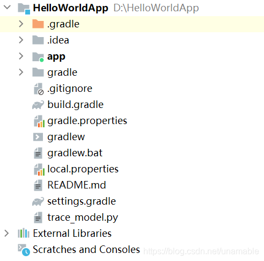Viewport: 264px width, 261px height.
Task: Click the External Libraries bars icon
Action: [24, 233]
